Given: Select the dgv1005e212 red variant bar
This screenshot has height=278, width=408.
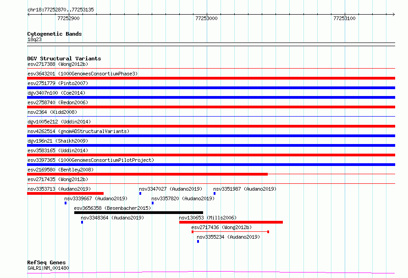Looking at the screenshot, I should tap(211, 126).
